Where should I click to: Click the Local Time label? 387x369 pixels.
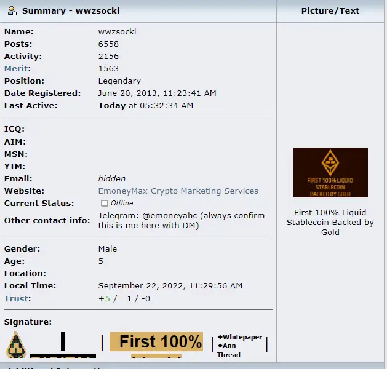coord(30,285)
